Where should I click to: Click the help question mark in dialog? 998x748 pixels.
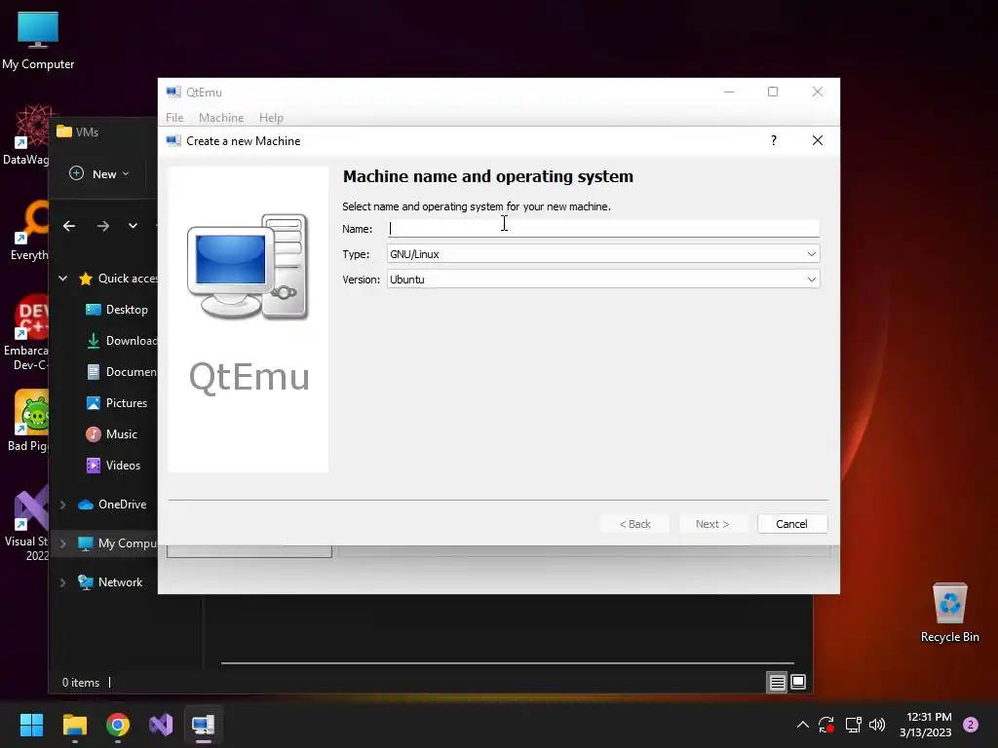[773, 140]
